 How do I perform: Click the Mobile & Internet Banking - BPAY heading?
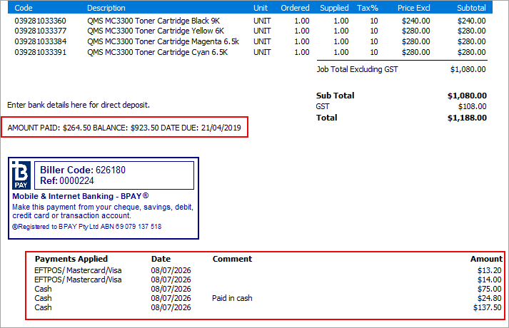(81, 196)
